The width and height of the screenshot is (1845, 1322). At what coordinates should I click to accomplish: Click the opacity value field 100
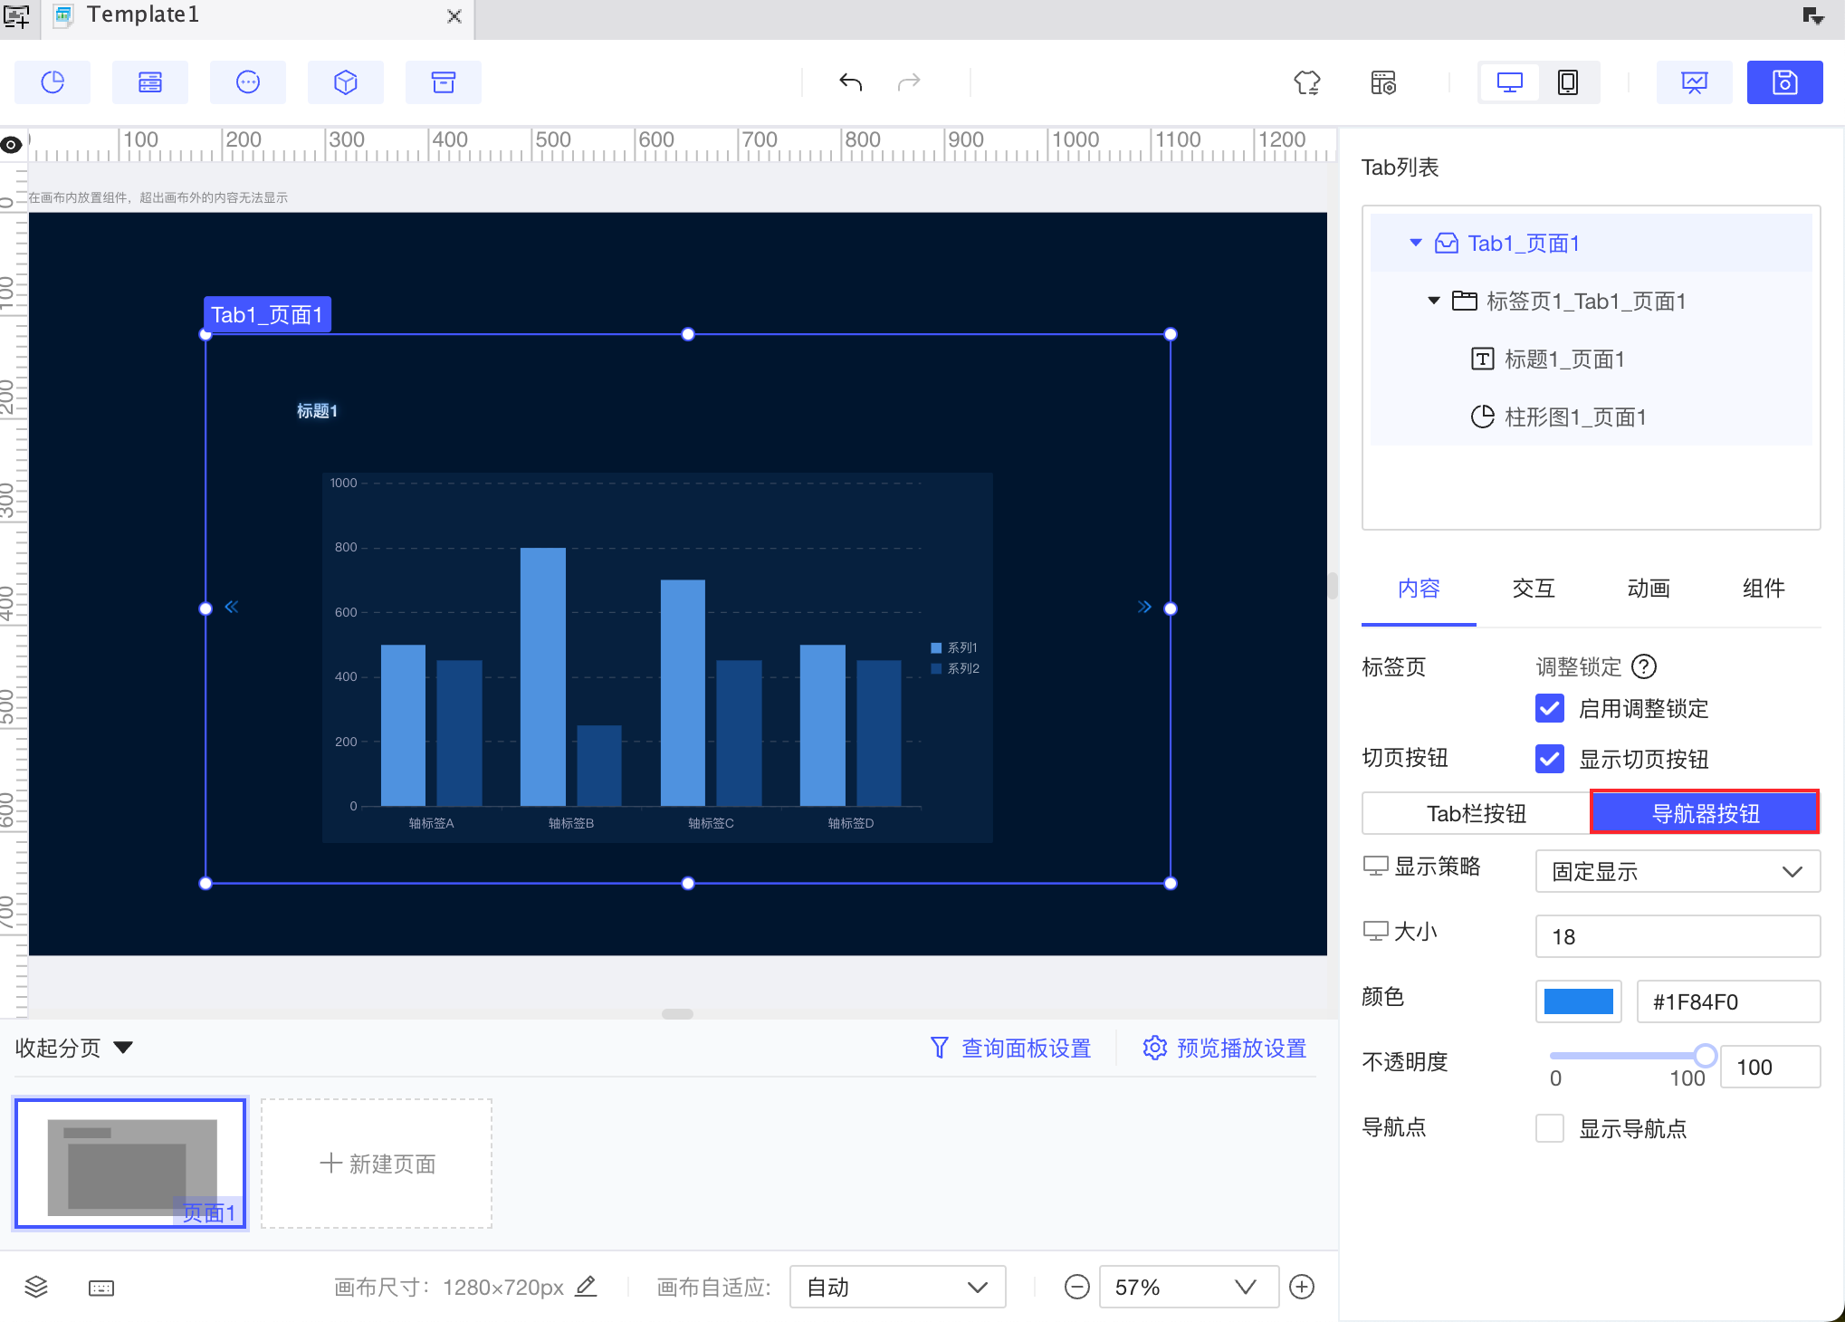pos(1770,1067)
